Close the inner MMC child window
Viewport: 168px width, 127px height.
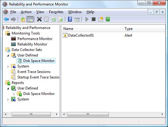(162, 12)
